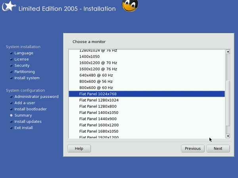This screenshot has height=178, width=238.
Task: Choose Flat Panel 1400x1050
Action: 147,113
